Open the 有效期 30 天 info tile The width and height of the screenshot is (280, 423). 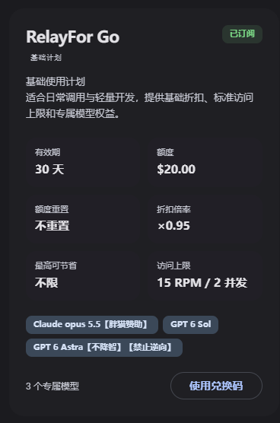pos(83,162)
